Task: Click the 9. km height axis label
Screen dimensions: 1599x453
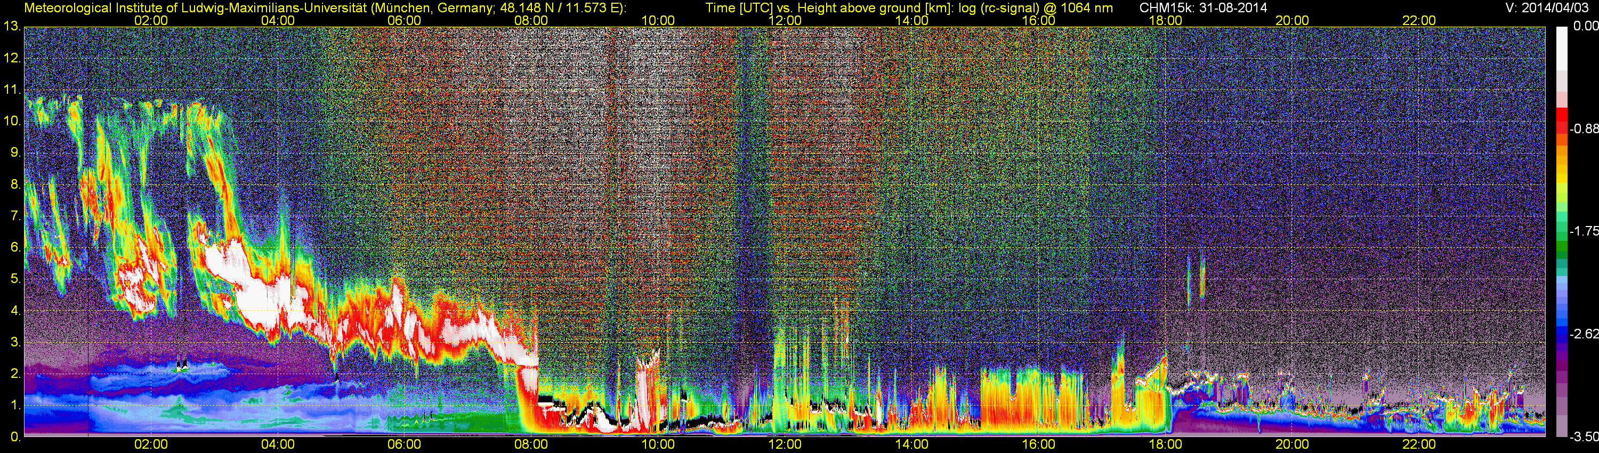Action: tap(15, 152)
